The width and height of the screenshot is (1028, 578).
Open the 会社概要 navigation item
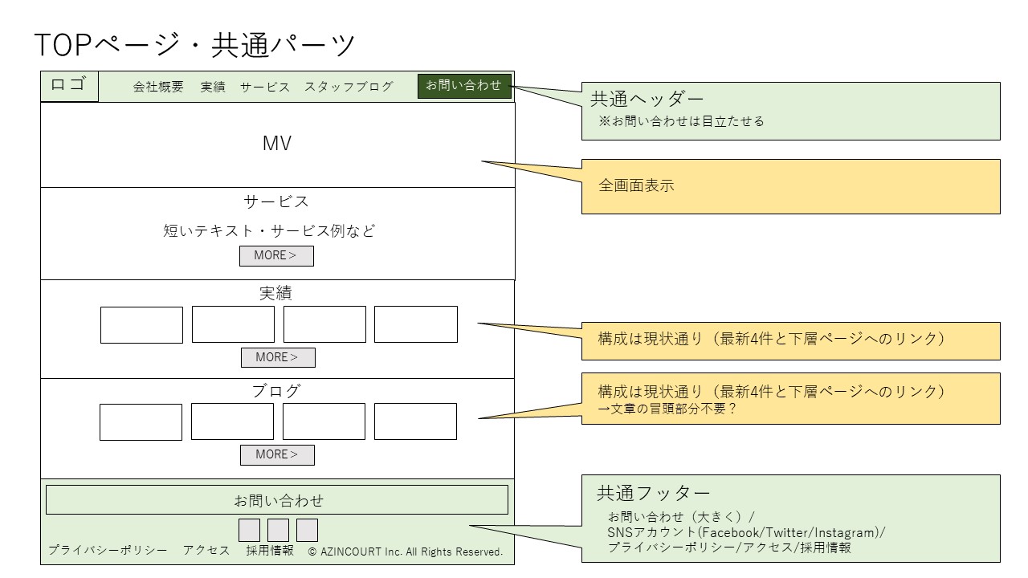pos(158,87)
